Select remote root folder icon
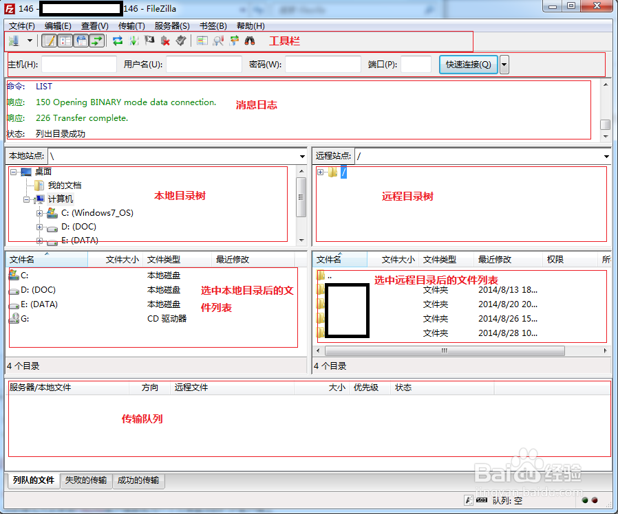 (333, 172)
